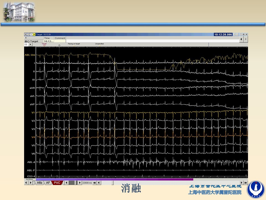Select the V5 channel label
Image resolution: width=266 pixels, height=200 pixels.
point(33,145)
